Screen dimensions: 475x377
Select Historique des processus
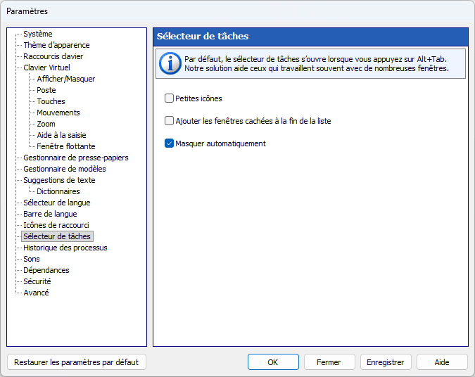coord(65,248)
